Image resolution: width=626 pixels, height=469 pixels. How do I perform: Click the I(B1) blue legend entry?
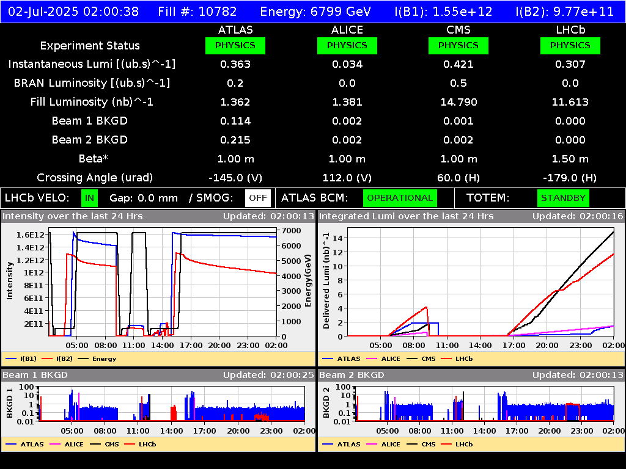click(21, 359)
